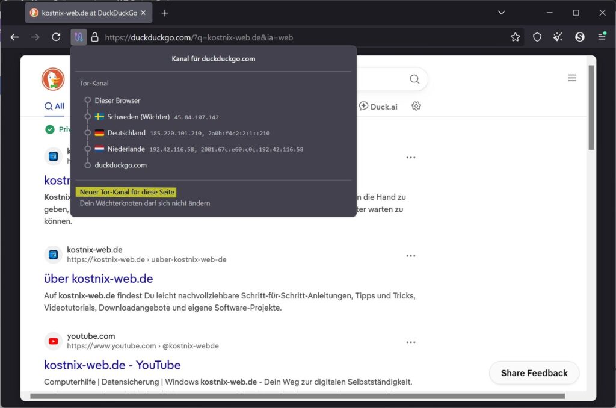Go forward one page
This screenshot has width=616, height=408.
(x=35, y=37)
